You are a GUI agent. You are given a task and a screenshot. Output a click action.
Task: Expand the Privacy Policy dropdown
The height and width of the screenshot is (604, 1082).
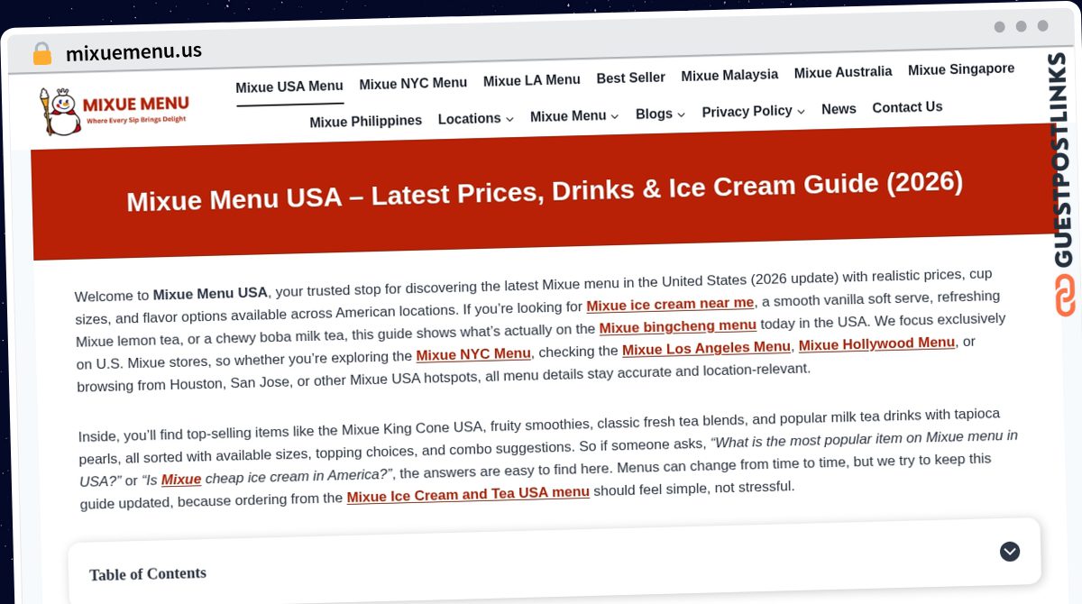(x=754, y=111)
